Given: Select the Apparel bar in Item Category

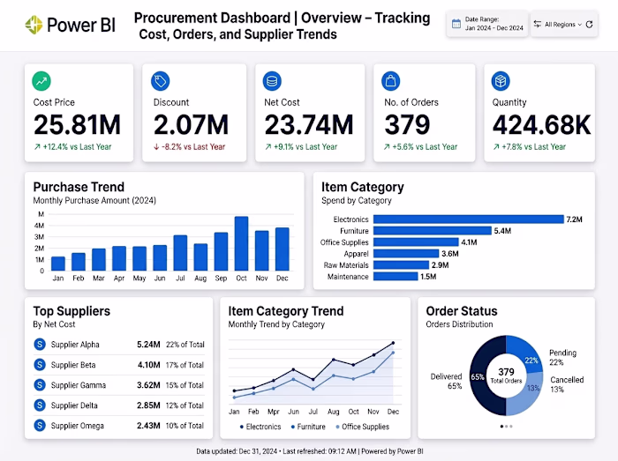Looking at the screenshot, I should 406,253.
